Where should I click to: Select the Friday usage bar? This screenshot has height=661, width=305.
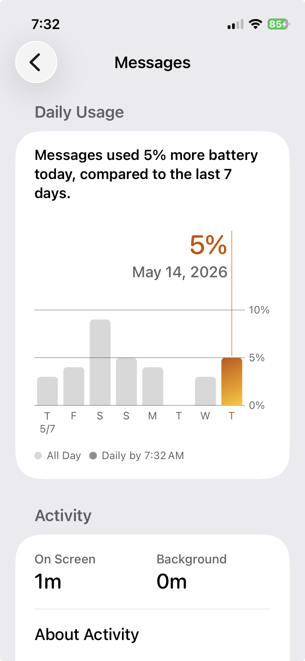[74, 386]
